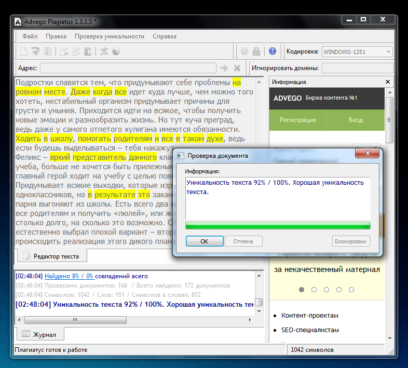Click the first filled carousel dot

pyautogui.click(x=302, y=290)
